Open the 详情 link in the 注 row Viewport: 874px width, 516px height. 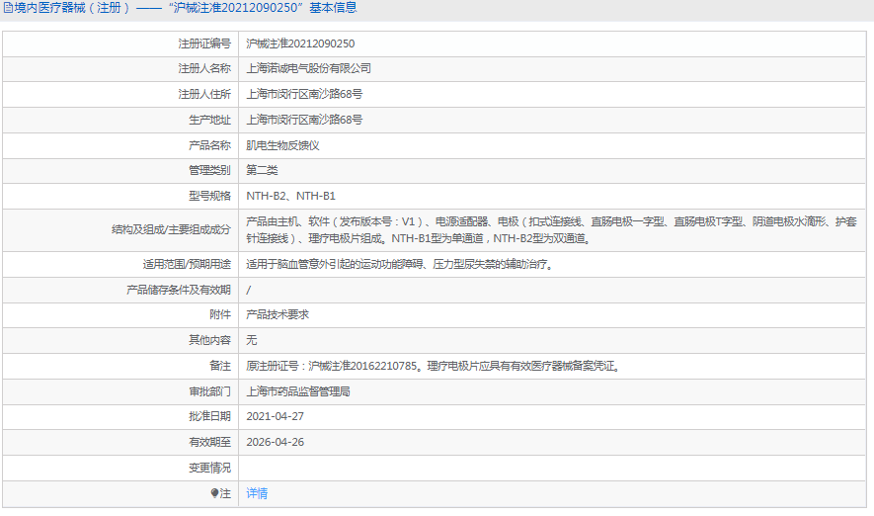[x=257, y=493]
